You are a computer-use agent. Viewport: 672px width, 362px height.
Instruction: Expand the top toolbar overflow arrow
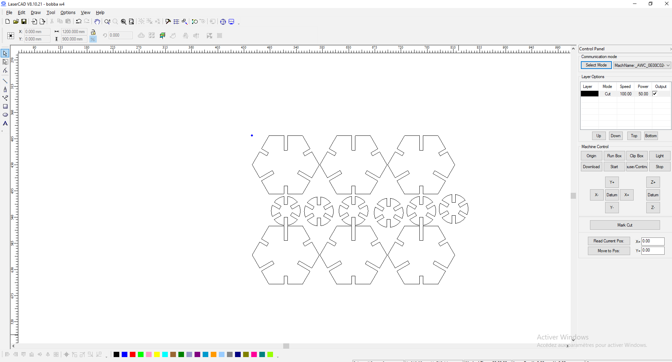click(239, 24)
